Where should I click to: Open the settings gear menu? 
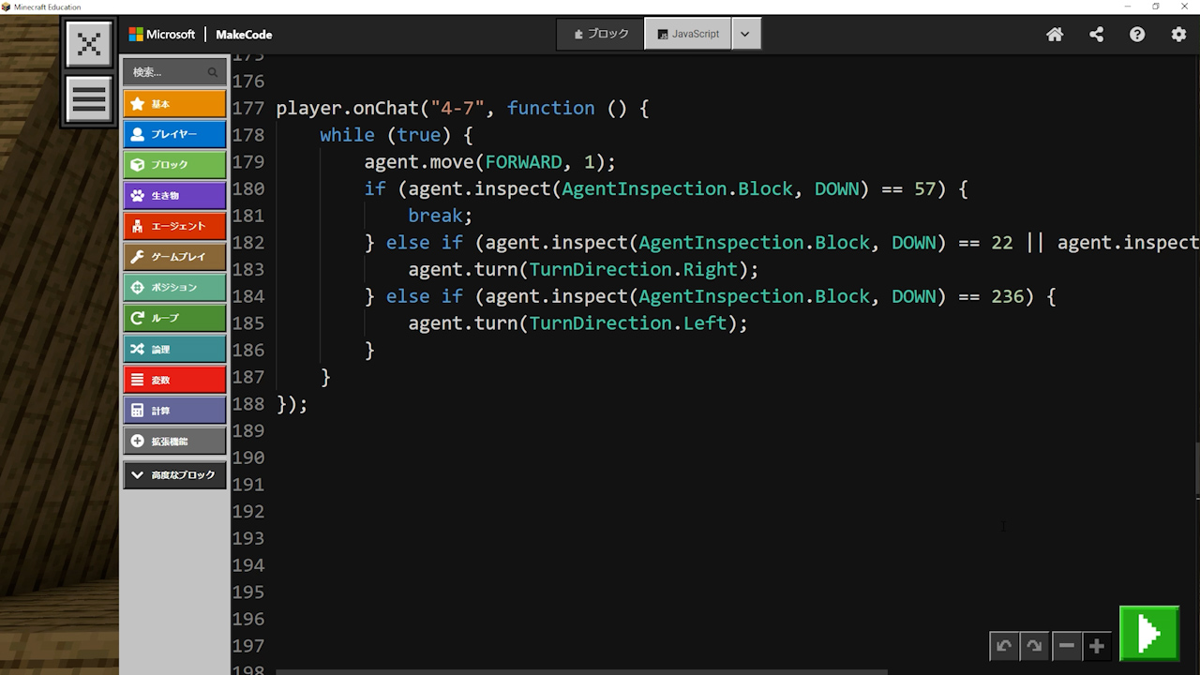(1178, 35)
